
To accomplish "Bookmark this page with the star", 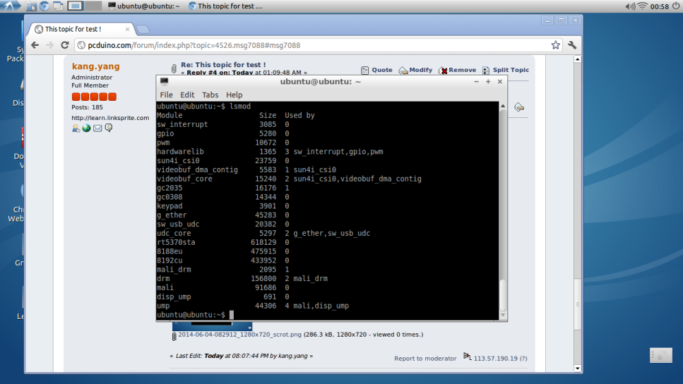I will pyautogui.click(x=555, y=45).
